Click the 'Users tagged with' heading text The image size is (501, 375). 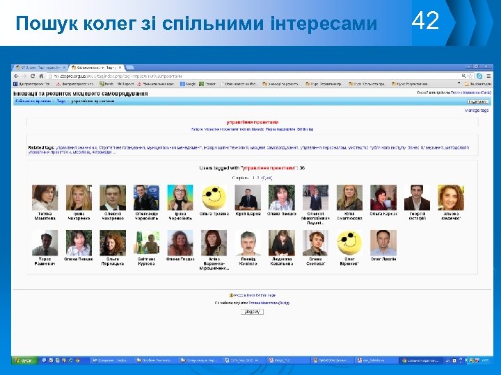point(252,168)
